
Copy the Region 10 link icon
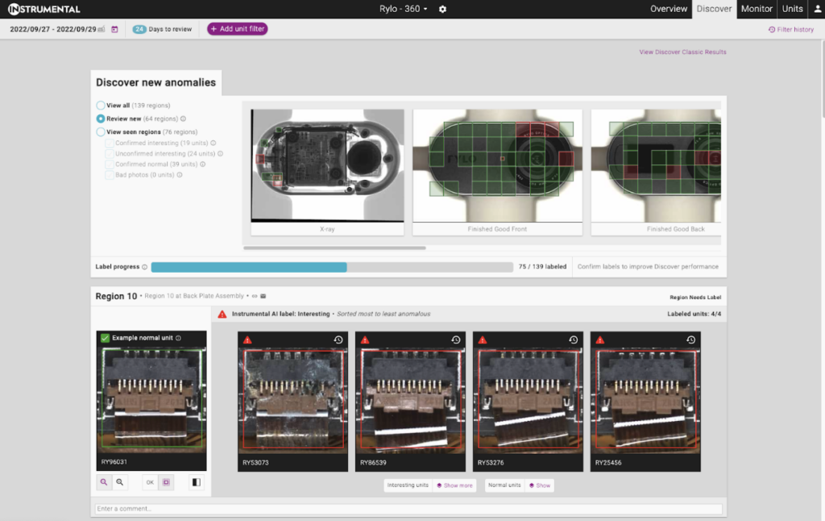(x=254, y=296)
